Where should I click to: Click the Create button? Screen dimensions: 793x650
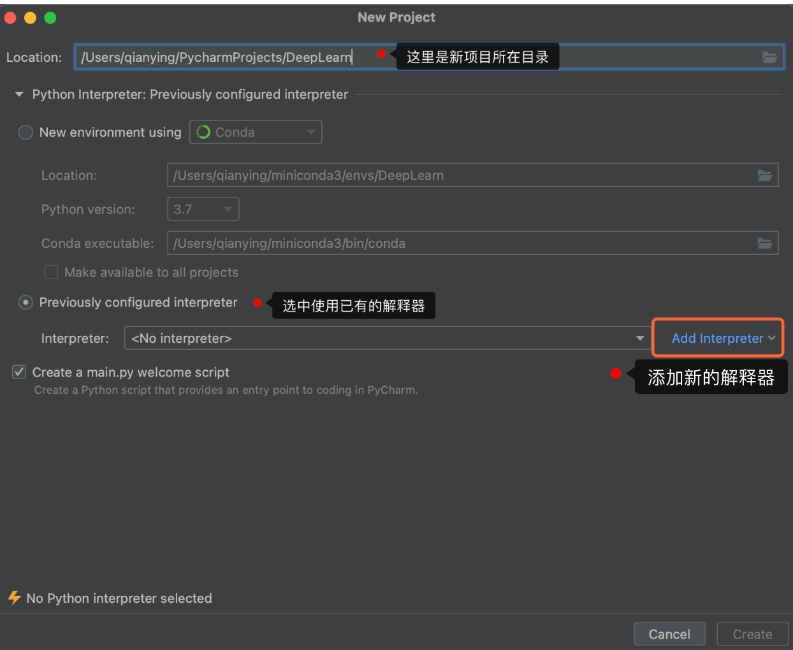coord(752,634)
